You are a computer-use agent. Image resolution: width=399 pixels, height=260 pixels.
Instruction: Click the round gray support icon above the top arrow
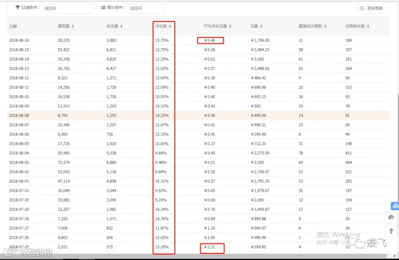[x=391, y=218]
